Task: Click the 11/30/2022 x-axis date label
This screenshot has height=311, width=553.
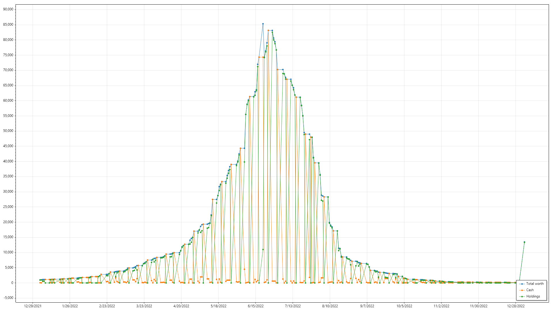Action: [x=478, y=306]
